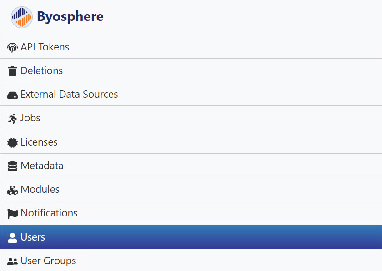Click the Byosphere brand name link
This screenshot has height=271, width=382.
(70, 17)
